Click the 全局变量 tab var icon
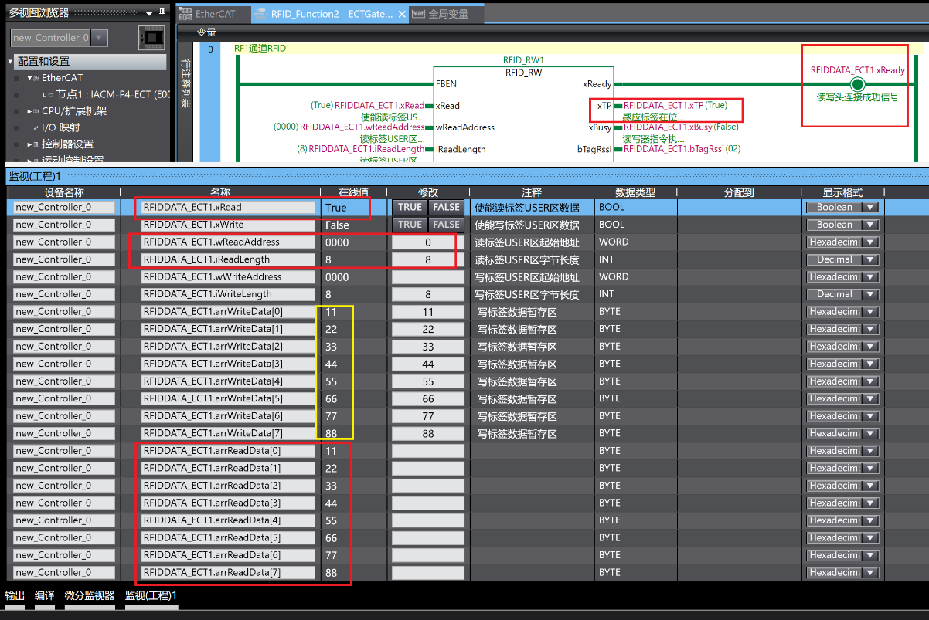 coord(418,14)
